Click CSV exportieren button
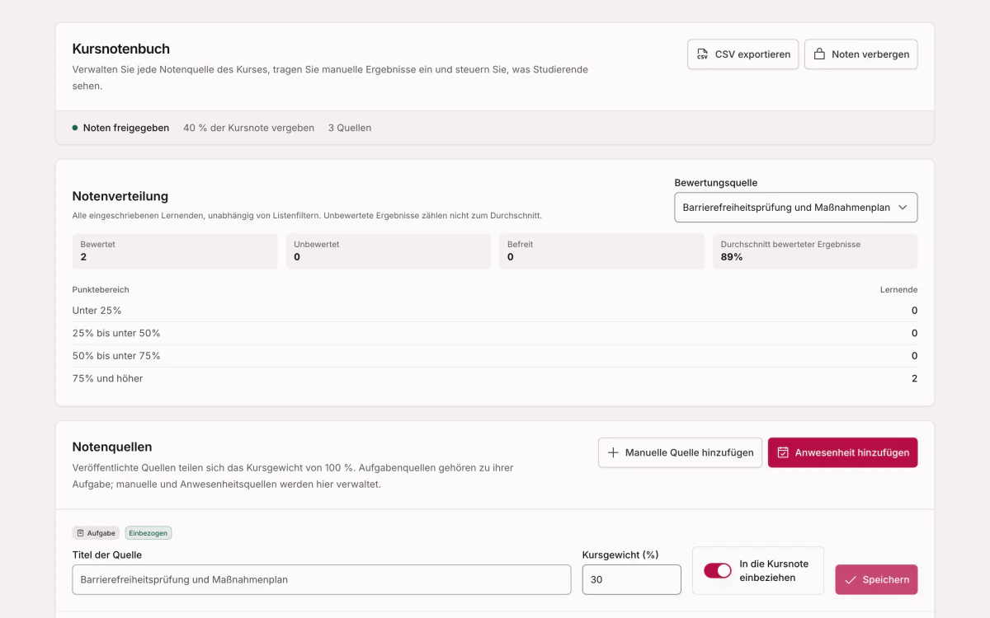 click(742, 54)
